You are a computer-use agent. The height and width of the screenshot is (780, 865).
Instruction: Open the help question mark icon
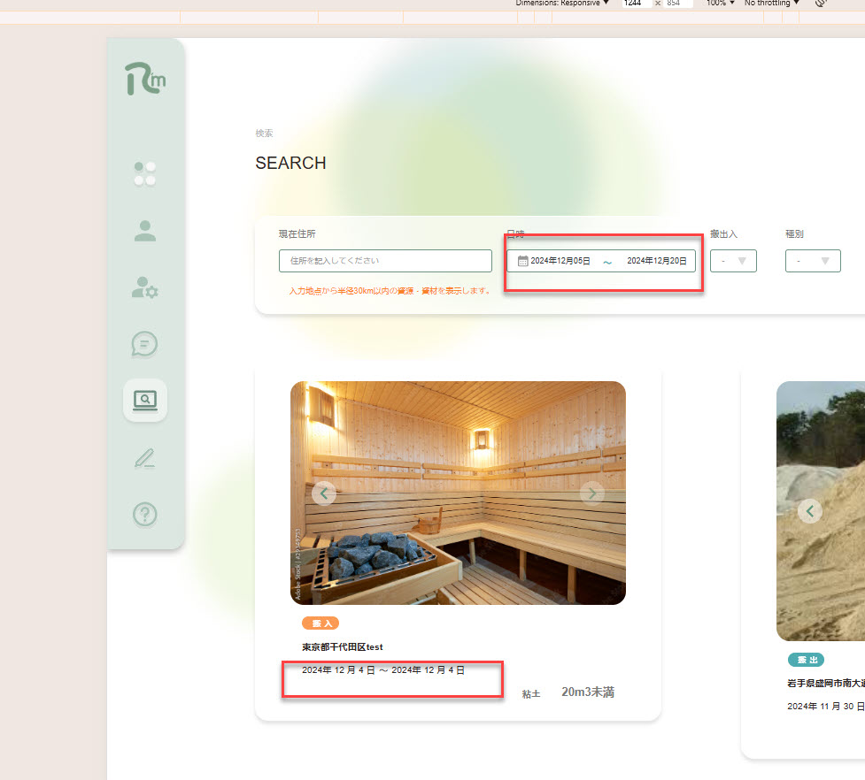click(145, 514)
